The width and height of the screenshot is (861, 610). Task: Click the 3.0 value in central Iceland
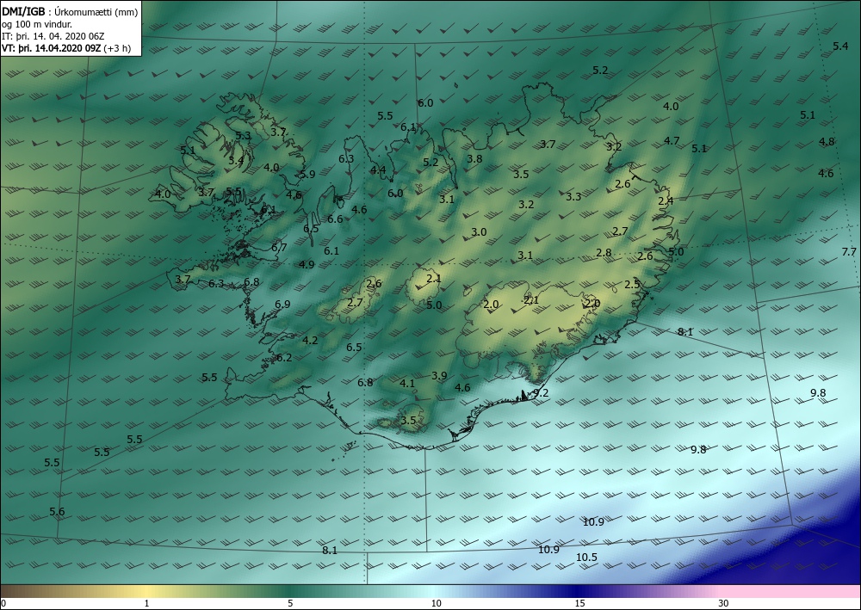(479, 232)
